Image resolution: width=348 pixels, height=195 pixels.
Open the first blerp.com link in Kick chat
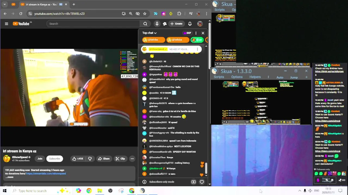[328, 121]
